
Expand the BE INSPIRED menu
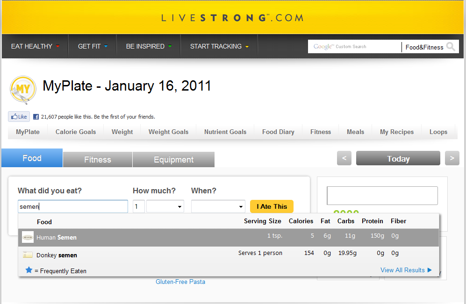pyautogui.click(x=149, y=46)
